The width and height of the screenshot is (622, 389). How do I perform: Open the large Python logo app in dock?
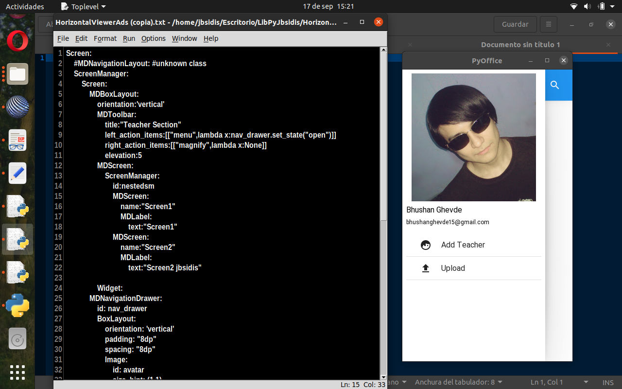17,305
